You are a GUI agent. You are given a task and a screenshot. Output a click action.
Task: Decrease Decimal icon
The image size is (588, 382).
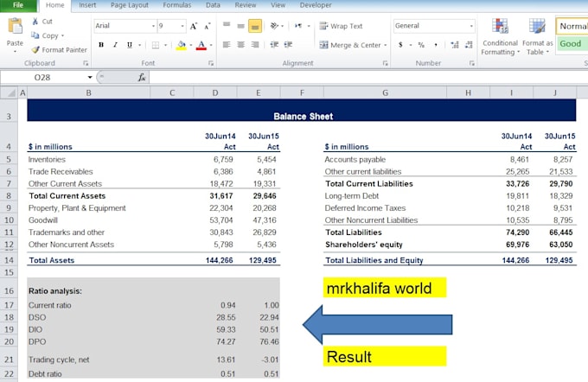pos(469,45)
